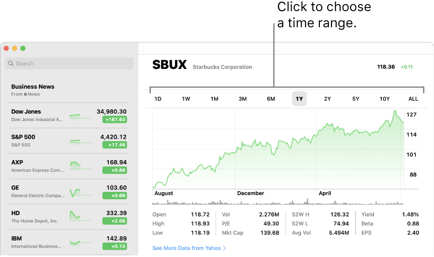Toggle the Dow Jones +187.63 change badge
This screenshot has width=434, height=257.
pyautogui.click(x=115, y=120)
